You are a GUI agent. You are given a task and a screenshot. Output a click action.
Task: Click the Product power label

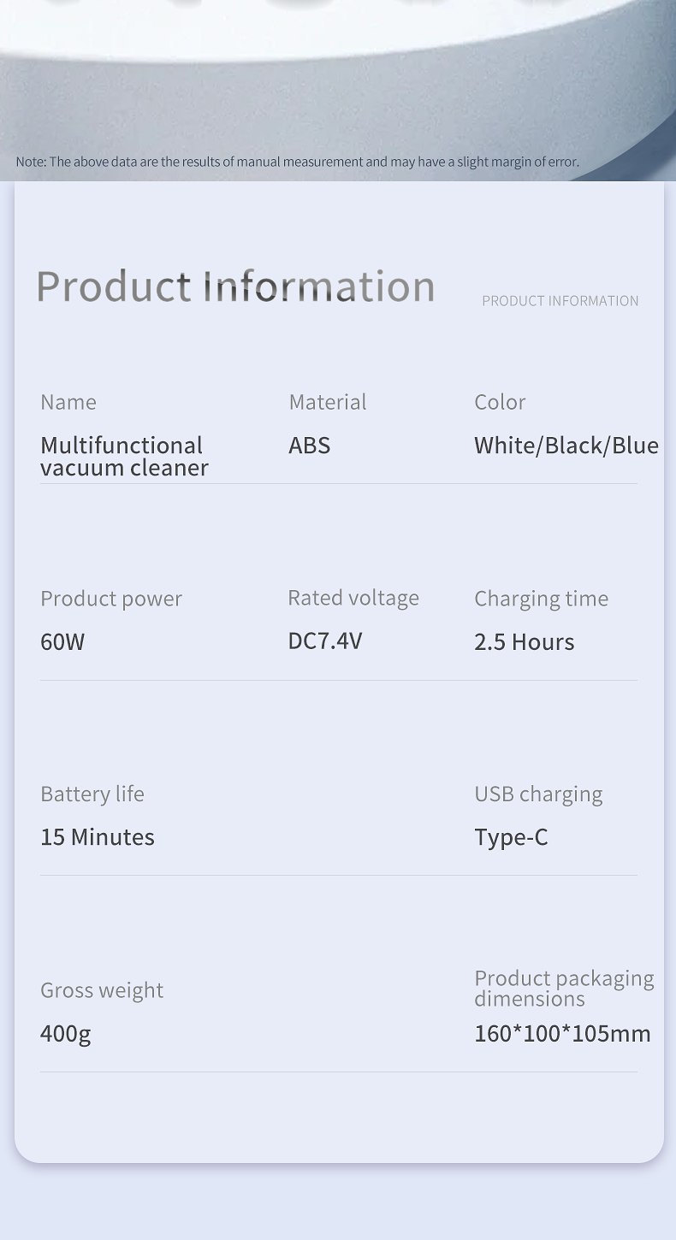(x=111, y=599)
